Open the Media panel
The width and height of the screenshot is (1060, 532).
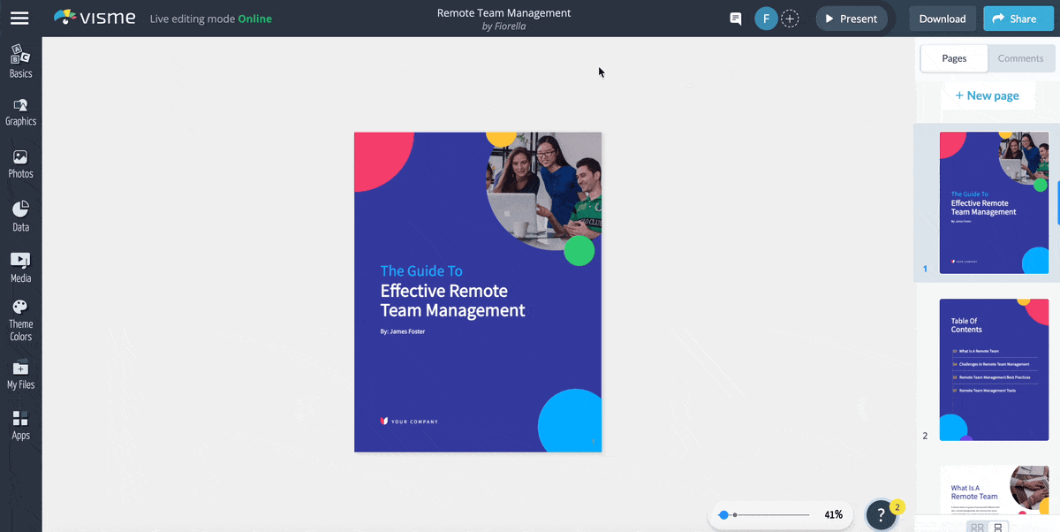[x=20, y=267]
